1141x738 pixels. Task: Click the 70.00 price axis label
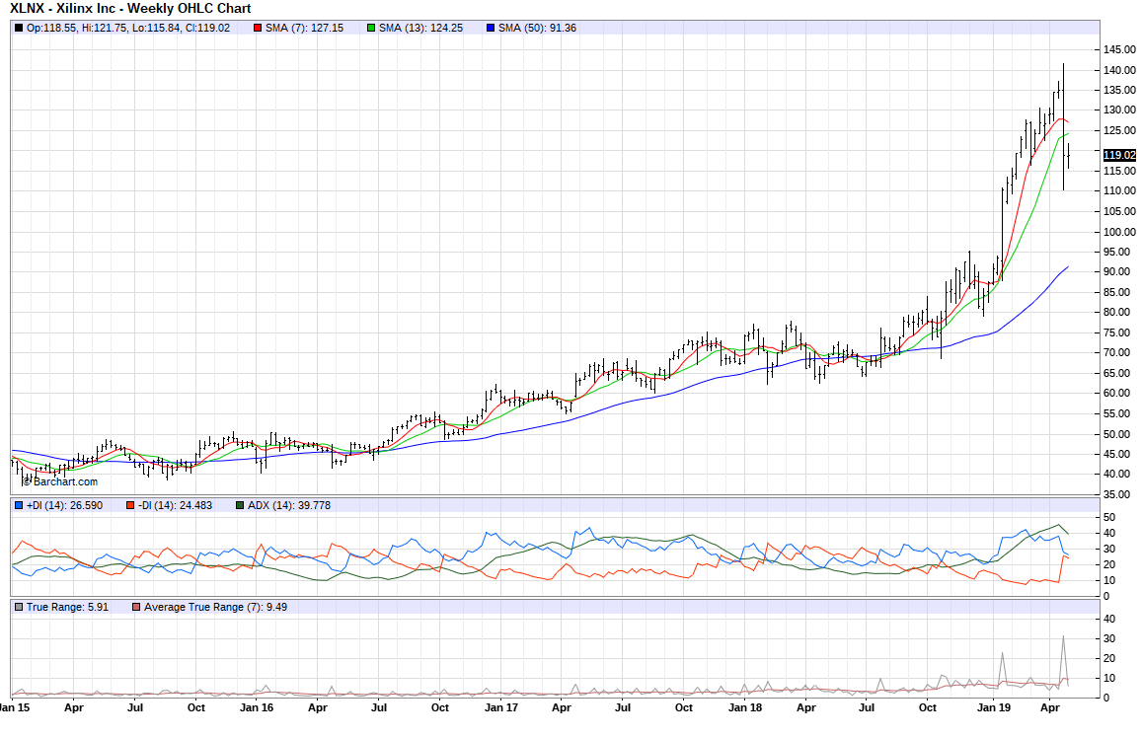pos(1117,352)
